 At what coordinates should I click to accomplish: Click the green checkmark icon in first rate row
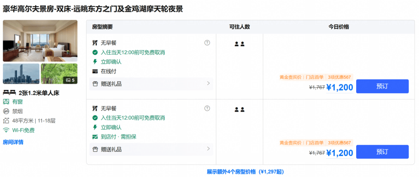point(95,52)
